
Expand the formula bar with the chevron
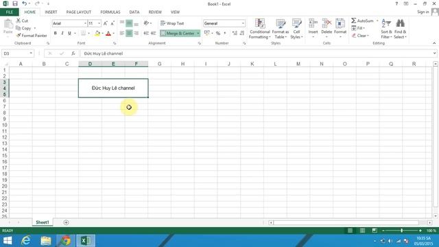coord(434,54)
